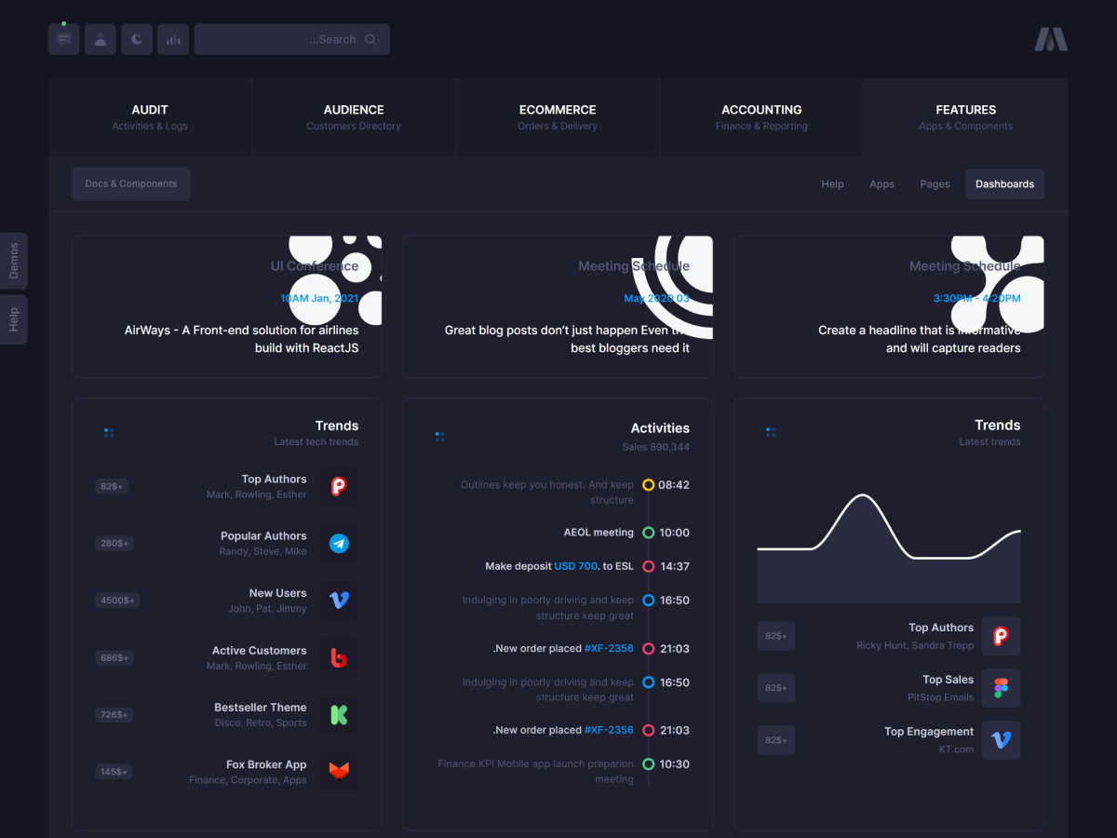Expand the Activities card options menu
Screen dimensions: 1117x838
439,436
